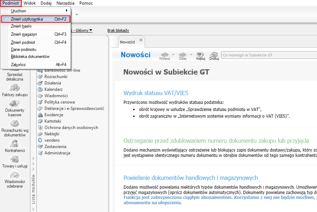Screen dimensions: 317x212
Task: Click the Polityka cenowa module icon
Action: 40,102
